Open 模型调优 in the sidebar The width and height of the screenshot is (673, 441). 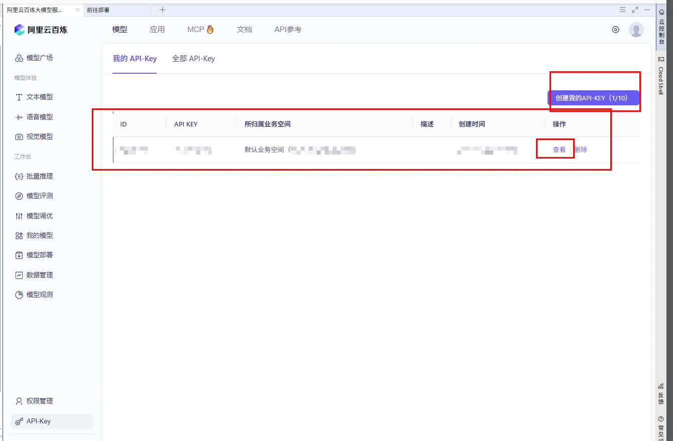[x=34, y=216]
